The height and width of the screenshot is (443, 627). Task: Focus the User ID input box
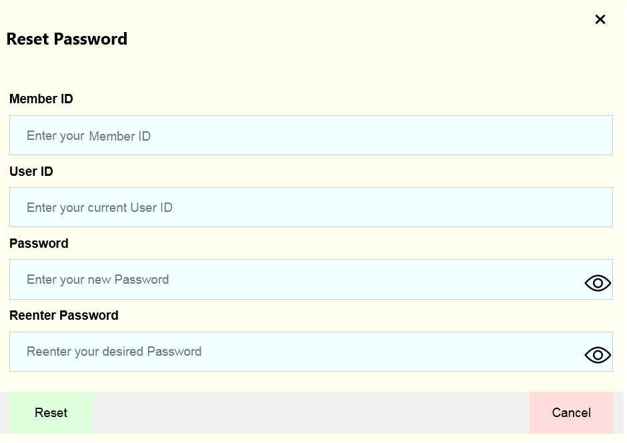(311, 207)
